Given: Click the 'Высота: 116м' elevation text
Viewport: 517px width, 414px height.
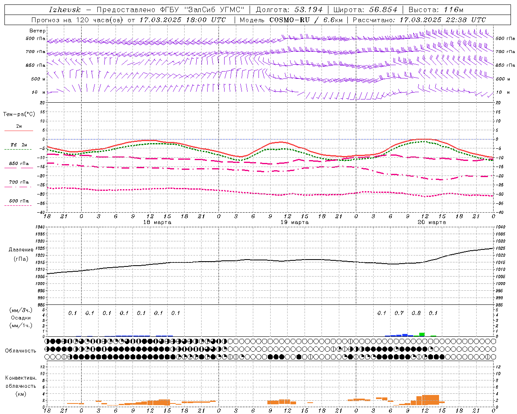Looking at the screenshot, I should tap(436, 10).
